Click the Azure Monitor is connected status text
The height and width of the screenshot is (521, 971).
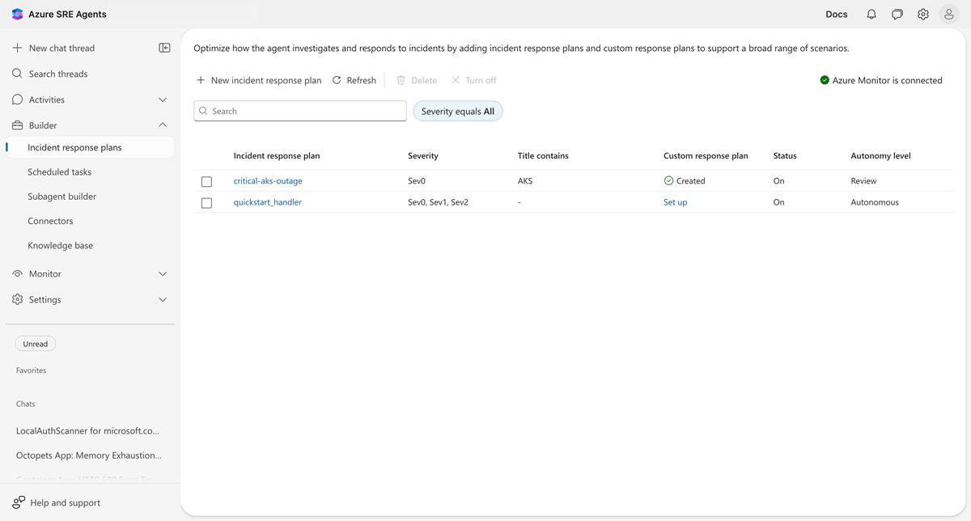[x=888, y=80]
